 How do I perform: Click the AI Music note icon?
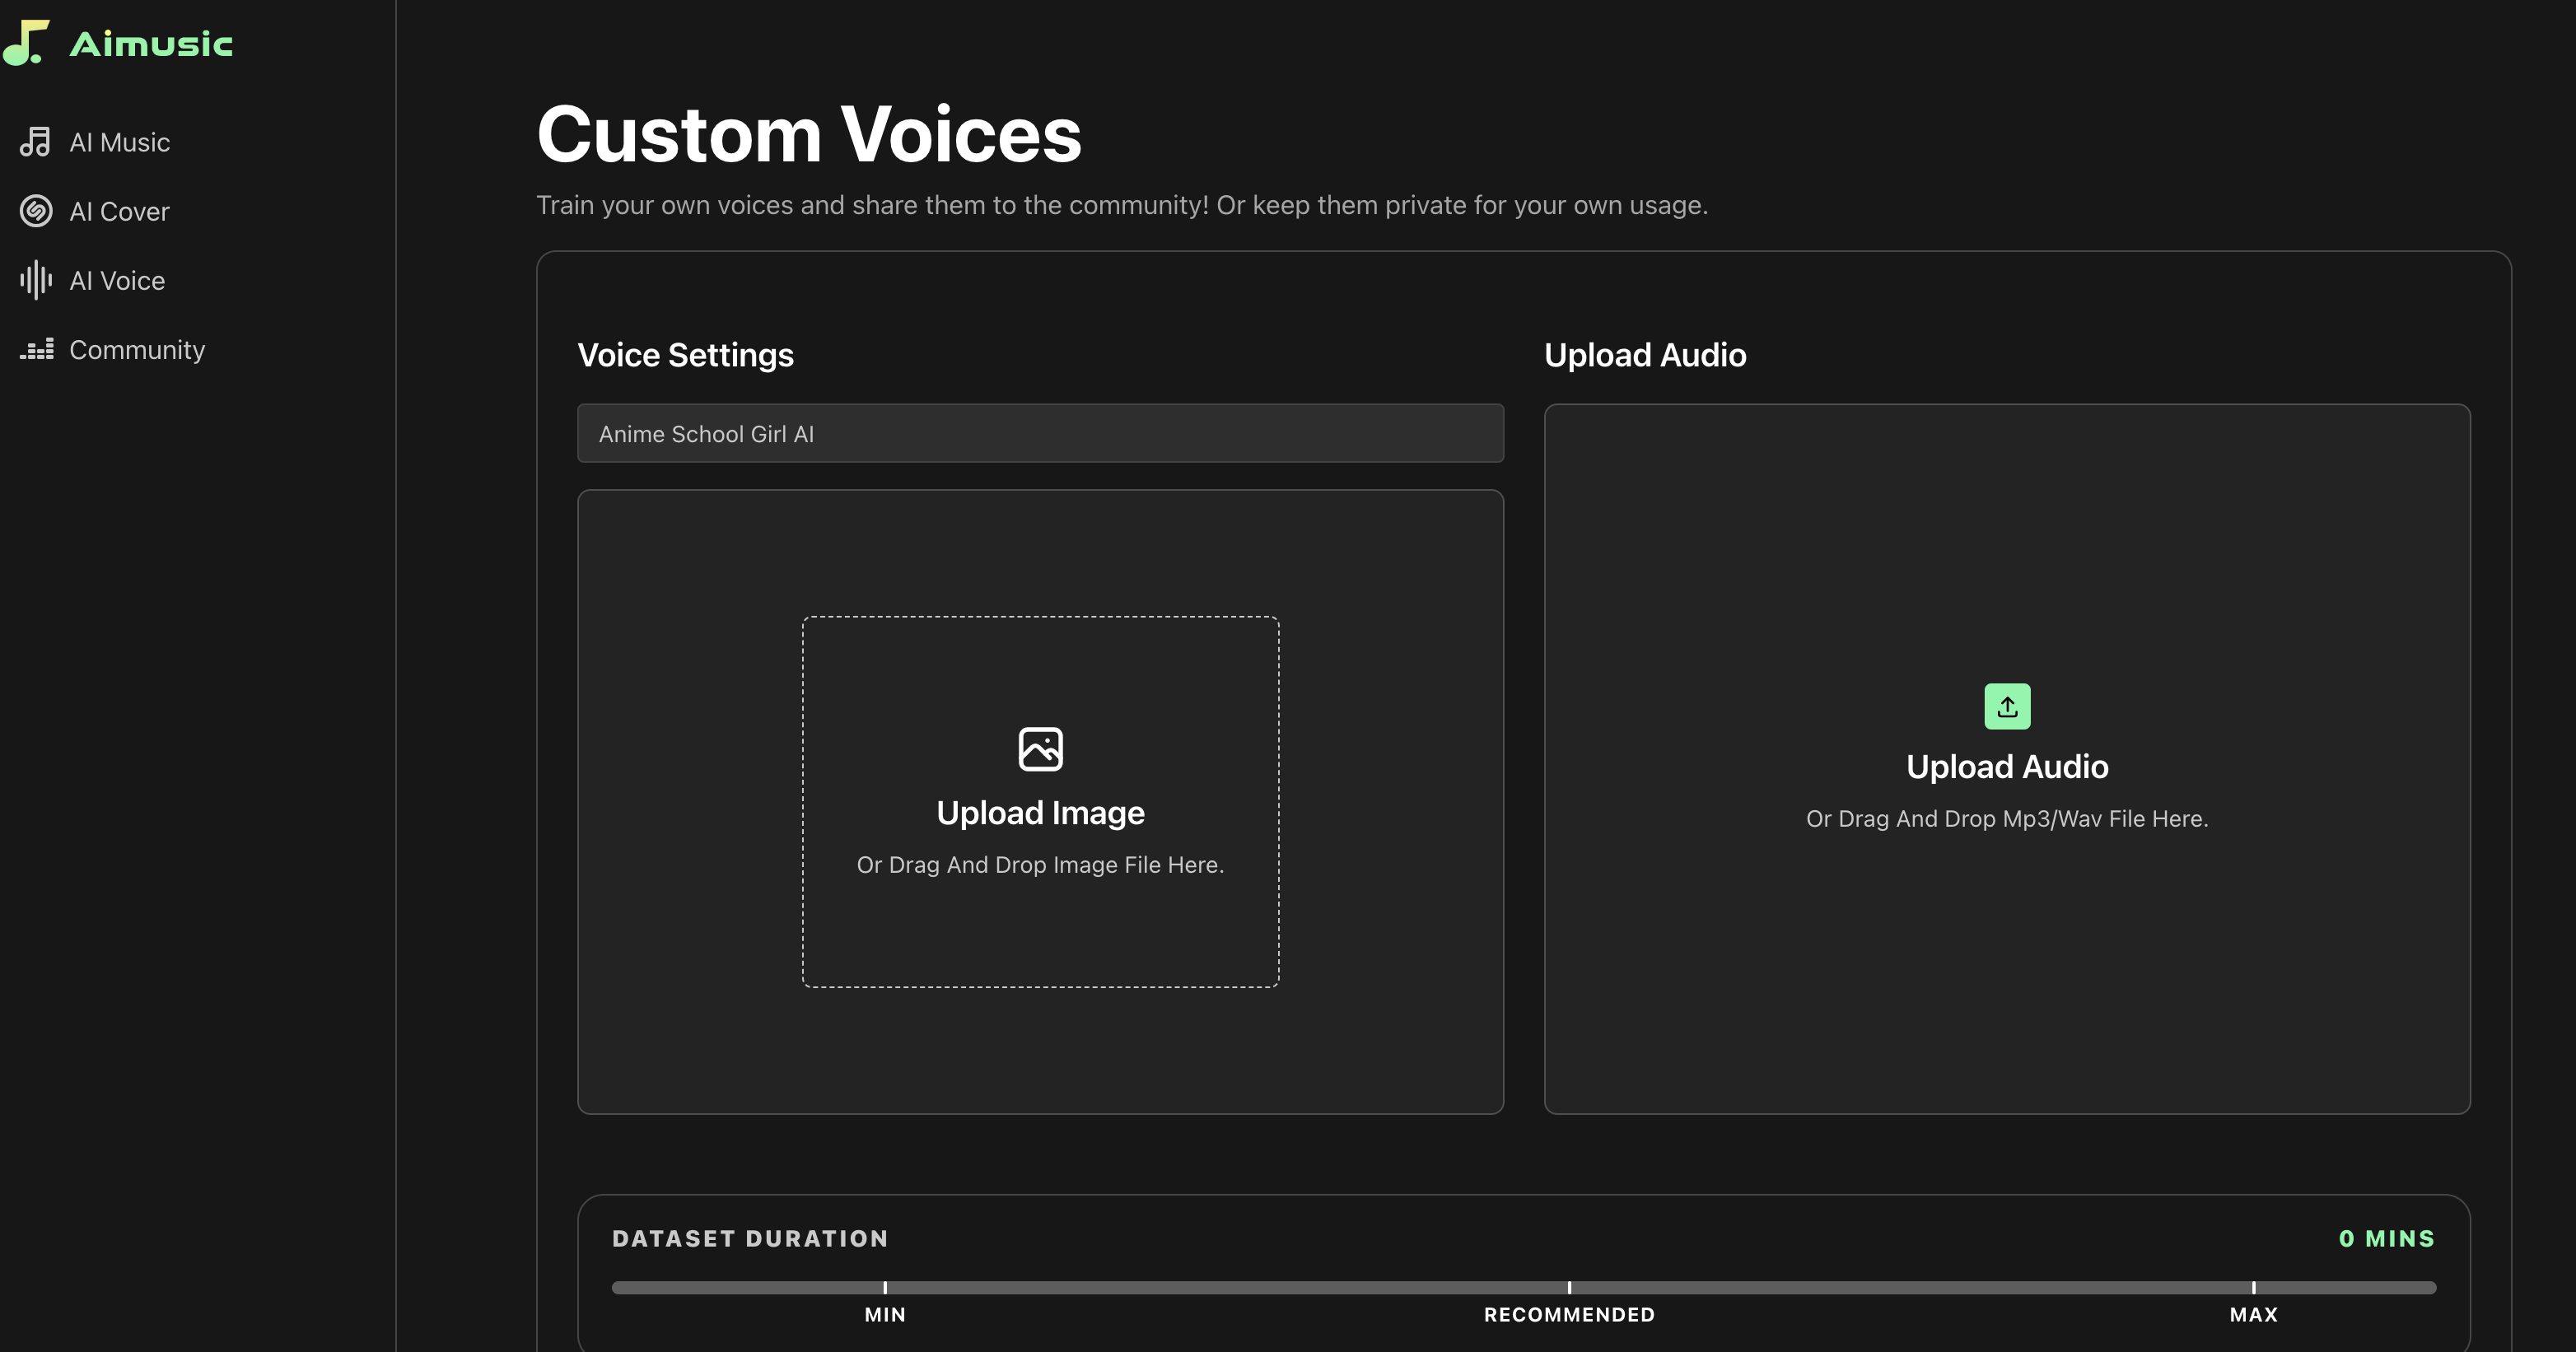[x=35, y=142]
